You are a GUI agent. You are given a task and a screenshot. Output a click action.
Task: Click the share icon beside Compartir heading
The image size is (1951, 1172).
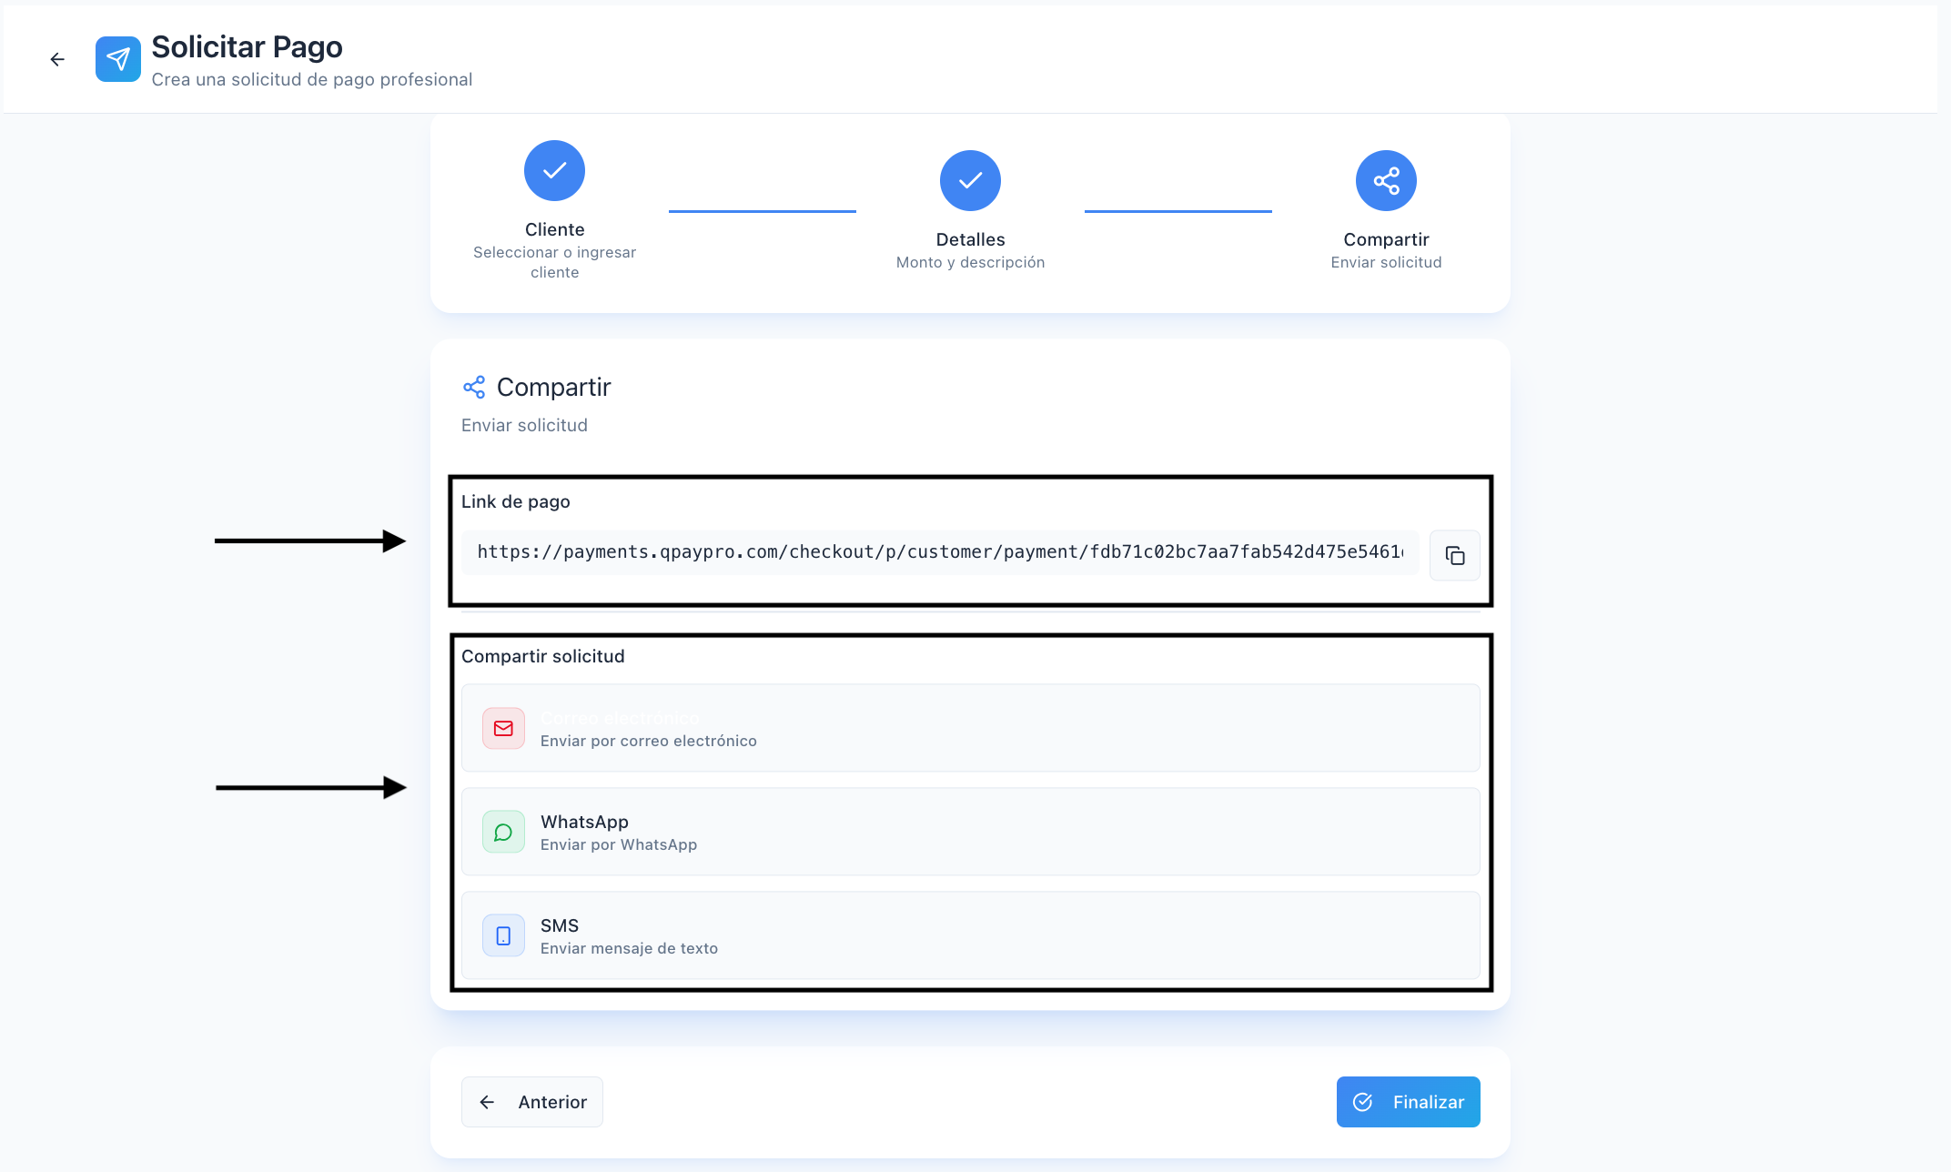(474, 388)
